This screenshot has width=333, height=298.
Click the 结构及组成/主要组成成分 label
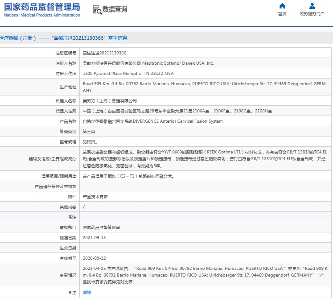pos(53,159)
